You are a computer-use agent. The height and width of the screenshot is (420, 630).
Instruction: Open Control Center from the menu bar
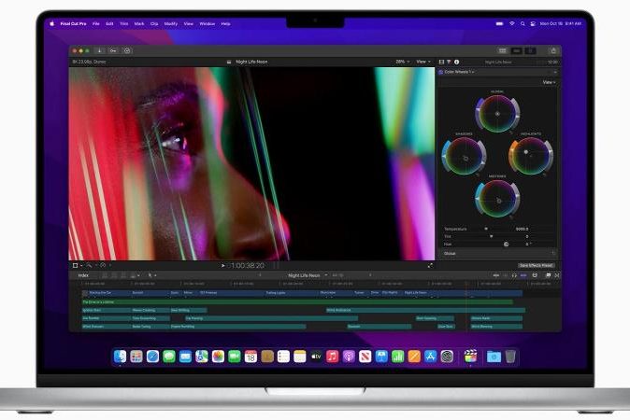pos(533,23)
